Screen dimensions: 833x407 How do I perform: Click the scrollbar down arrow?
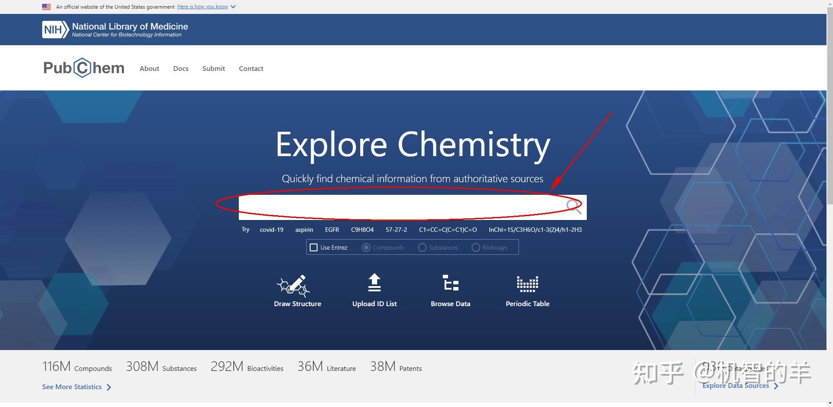(830, 404)
